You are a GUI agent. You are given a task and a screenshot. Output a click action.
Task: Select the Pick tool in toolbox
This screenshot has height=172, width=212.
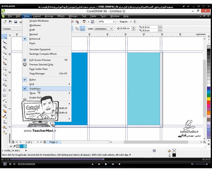(x=4, y=37)
